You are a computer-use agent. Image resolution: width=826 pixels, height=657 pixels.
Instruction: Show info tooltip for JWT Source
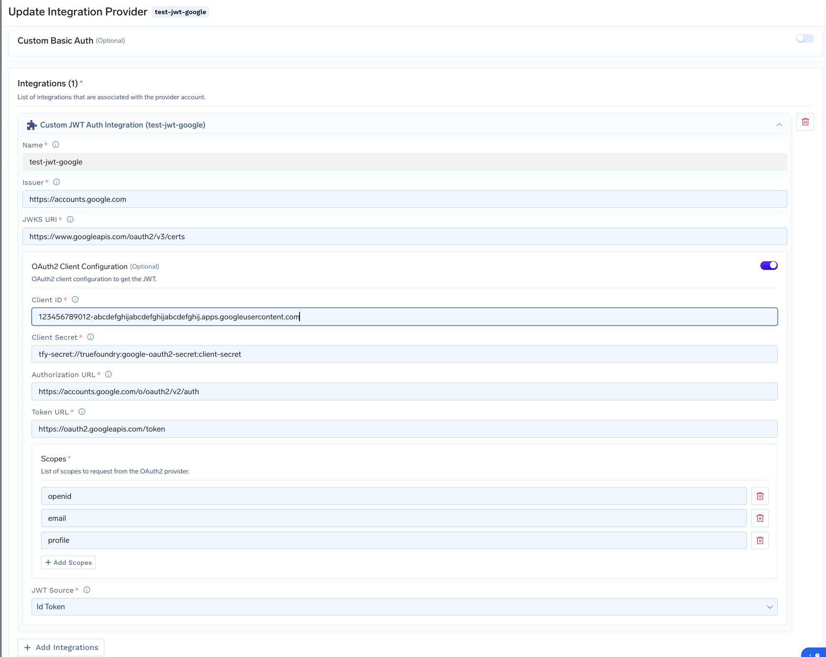(87, 590)
